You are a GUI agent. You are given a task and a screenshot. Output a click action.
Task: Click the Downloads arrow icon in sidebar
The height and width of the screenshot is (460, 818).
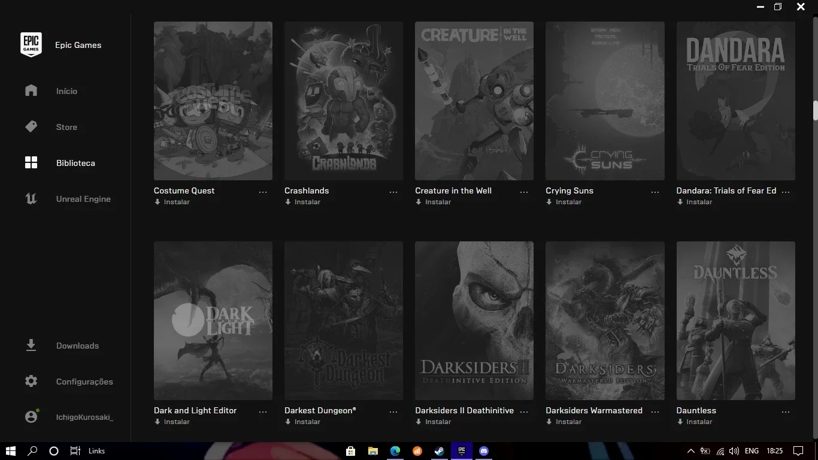[x=31, y=346]
